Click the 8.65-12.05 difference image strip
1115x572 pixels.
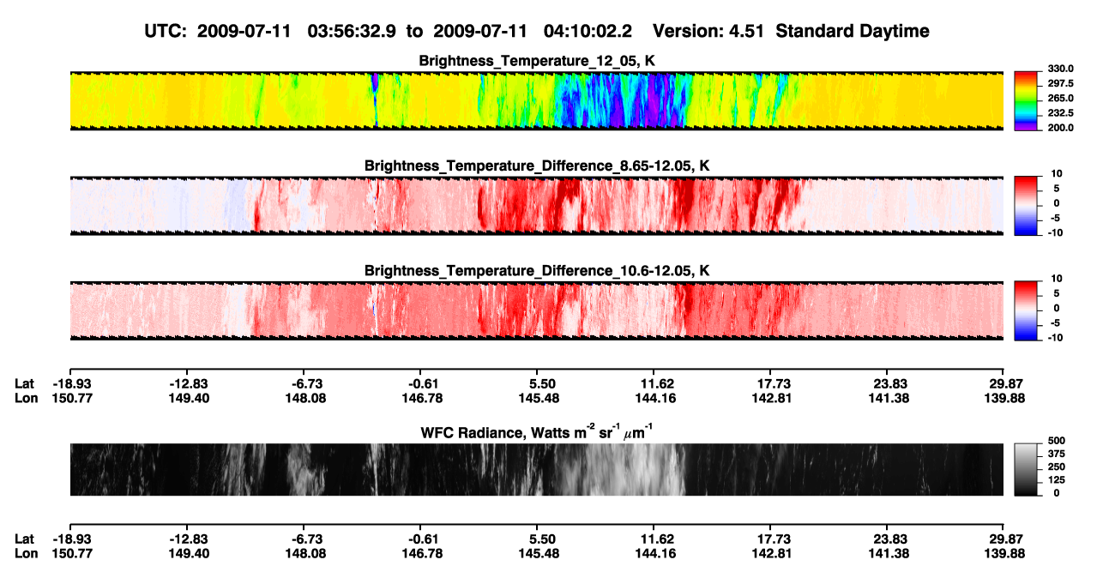click(536, 206)
